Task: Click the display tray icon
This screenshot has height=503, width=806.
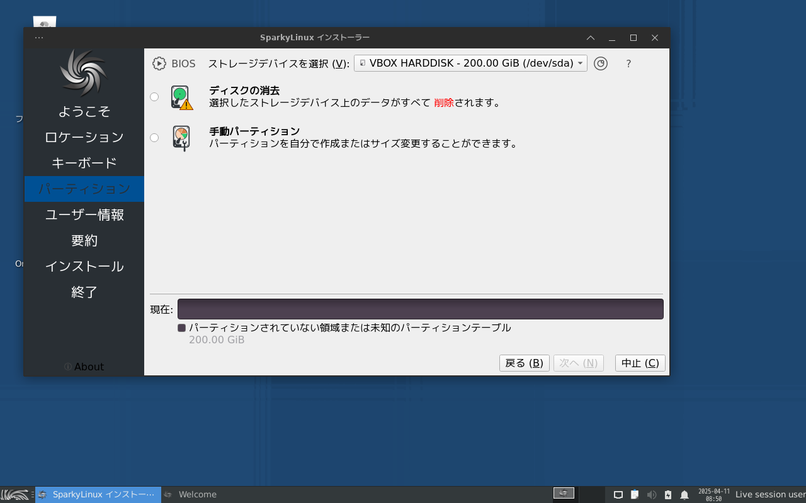Action: click(618, 495)
